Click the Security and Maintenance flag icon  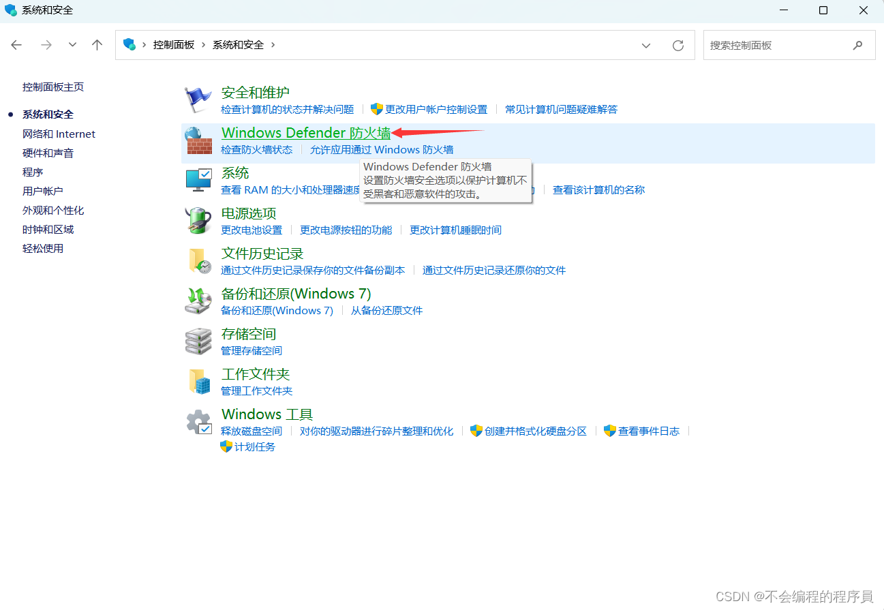pos(198,100)
